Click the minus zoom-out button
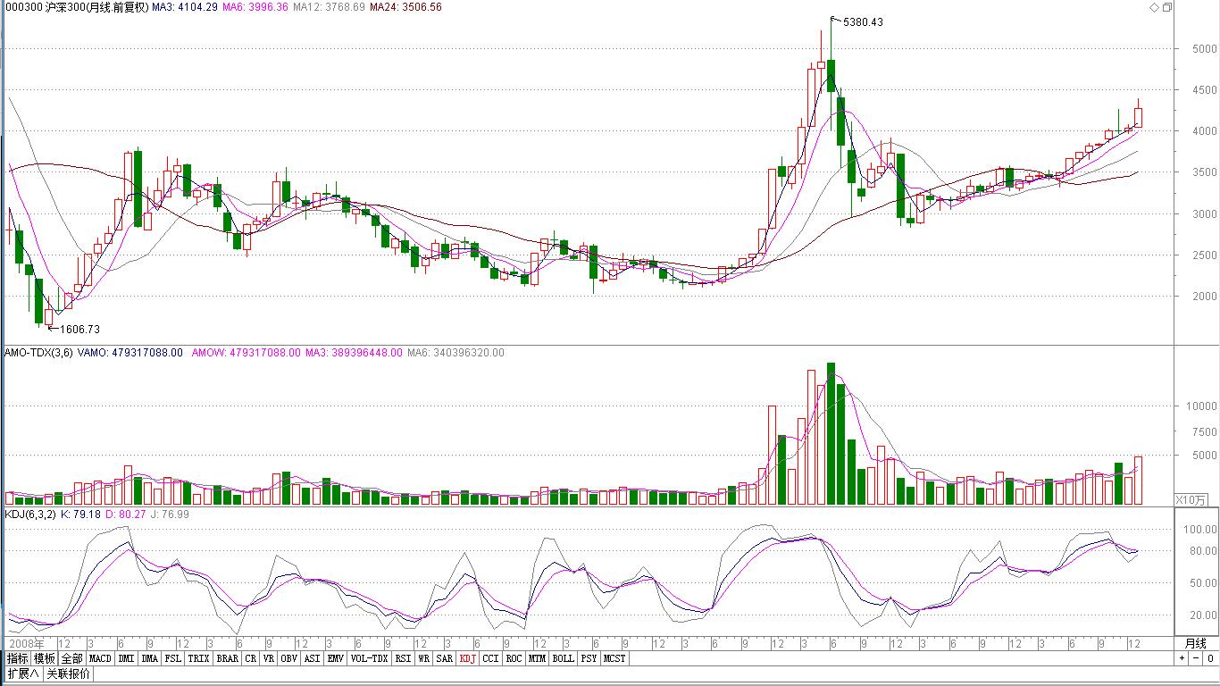This screenshot has height=686, width=1220. pyautogui.click(x=1195, y=658)
